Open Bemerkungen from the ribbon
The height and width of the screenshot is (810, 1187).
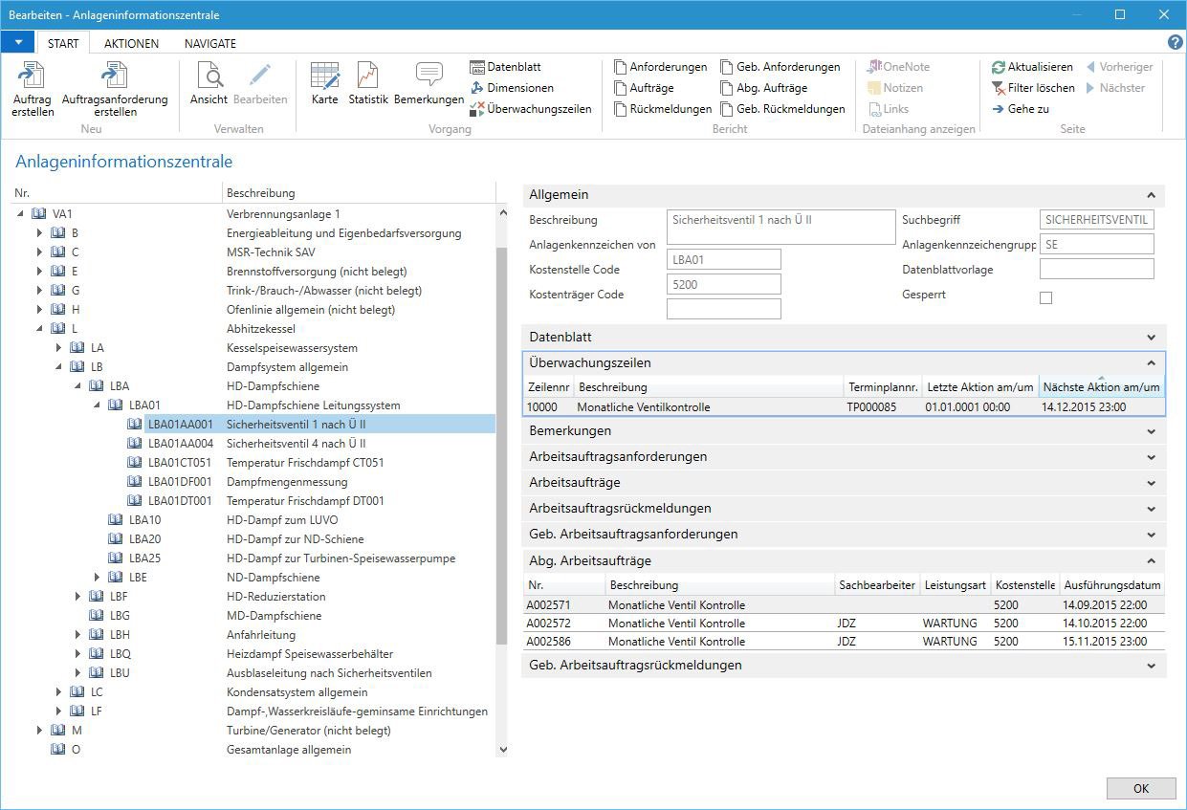429,77
